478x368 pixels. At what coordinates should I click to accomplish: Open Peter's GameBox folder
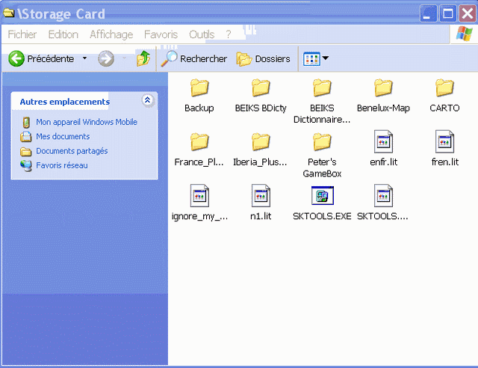coord(322,142)
